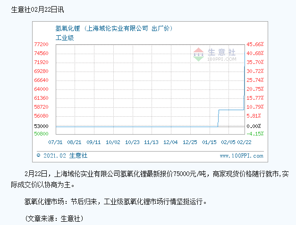Click the baseline price label 53000
This screenshot has height=225, width=296.
[x=41, y=126]
